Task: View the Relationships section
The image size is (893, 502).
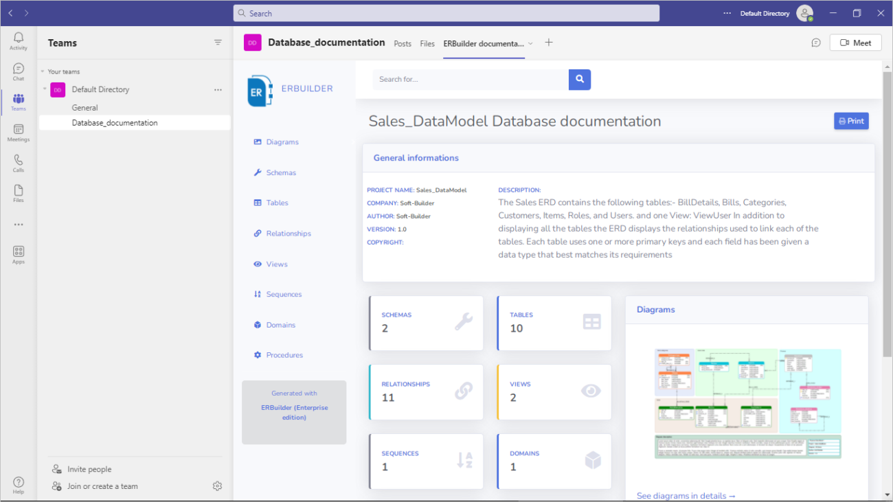Action: 287,233
